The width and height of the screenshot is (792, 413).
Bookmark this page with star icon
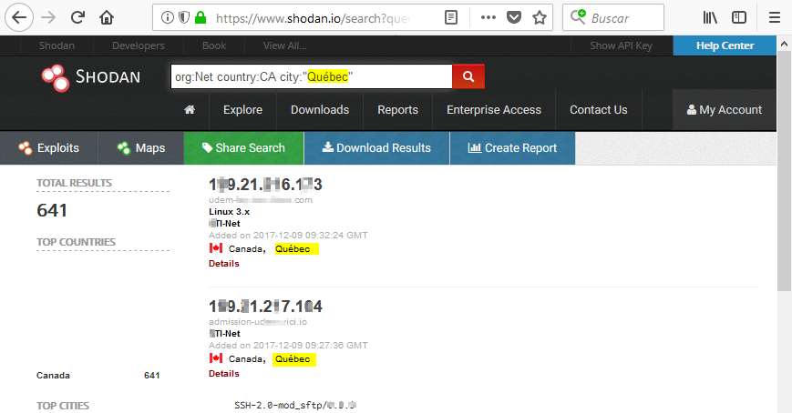tap(540, 17)
